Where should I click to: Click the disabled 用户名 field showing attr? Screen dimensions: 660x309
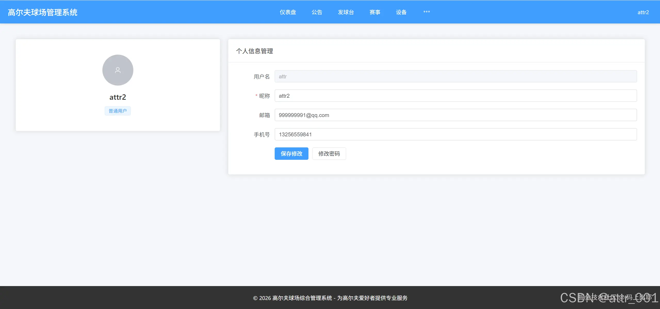tap(456, 77)
